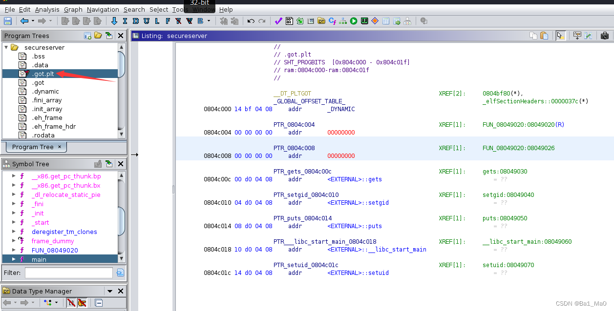Open the Data Type Manager toolbar icon
This screenshot has width=614, height=311.
point(321,21)
